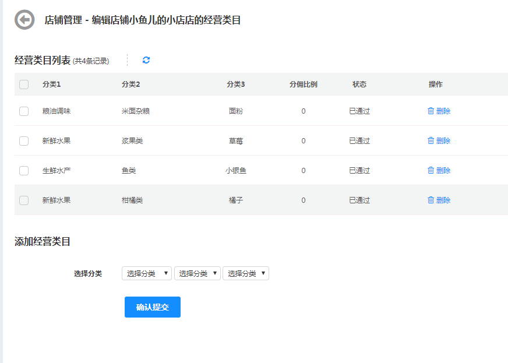Click the 分佣比例 column header
The image size is (508, 363).
(x=304, y=84)
